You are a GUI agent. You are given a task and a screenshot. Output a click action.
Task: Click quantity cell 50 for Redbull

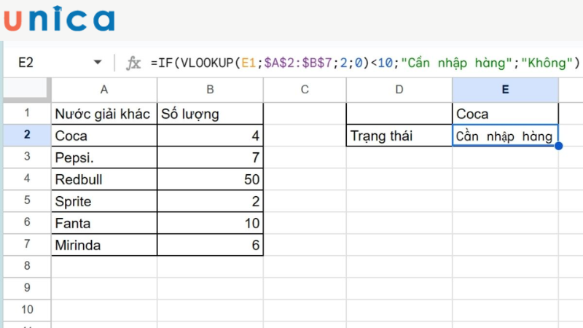point(210,179)
